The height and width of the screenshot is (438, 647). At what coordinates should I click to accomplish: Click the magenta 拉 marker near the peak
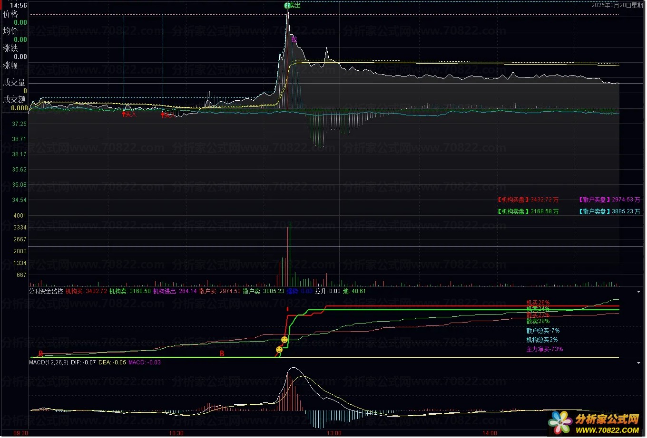(x=294, y=40)
